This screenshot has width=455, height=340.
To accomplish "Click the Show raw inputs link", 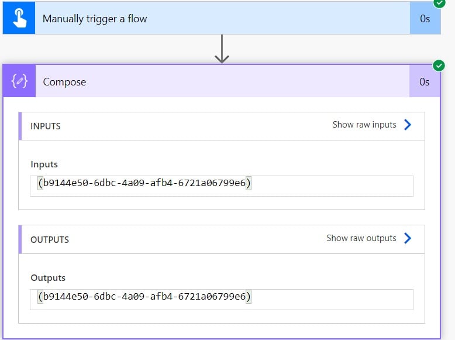I will tap(364, 125).
